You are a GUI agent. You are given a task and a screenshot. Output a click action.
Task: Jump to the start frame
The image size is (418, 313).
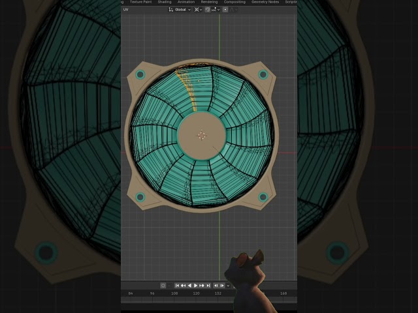(177, 286)
